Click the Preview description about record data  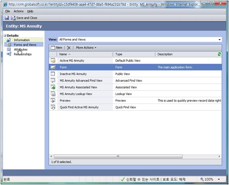(x=190, y=101)
